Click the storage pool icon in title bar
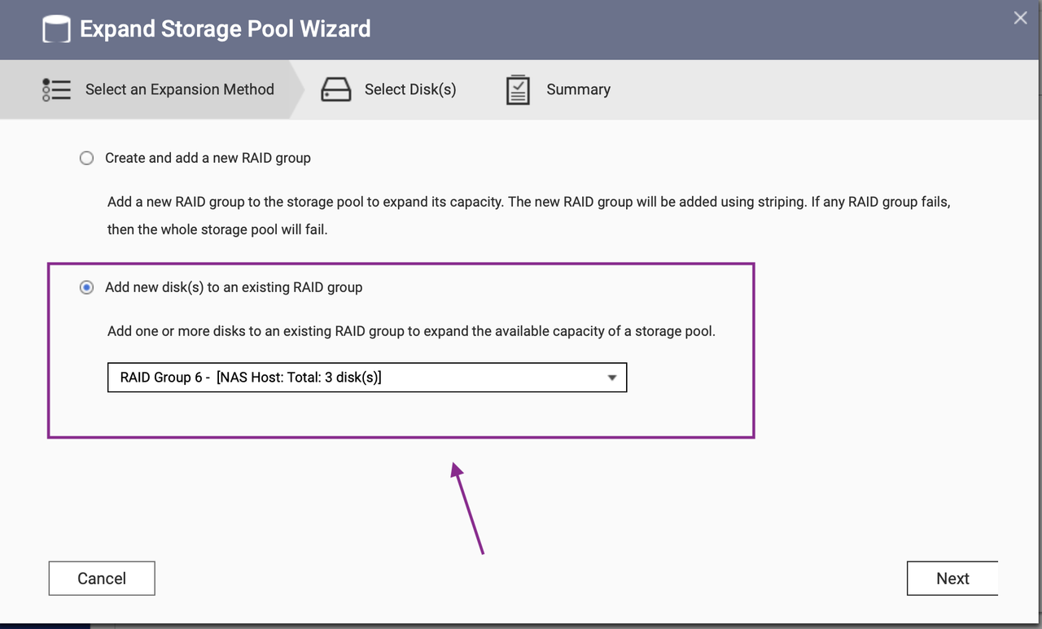The width and height of the screenshot is (1042, 629). (55, 28)
